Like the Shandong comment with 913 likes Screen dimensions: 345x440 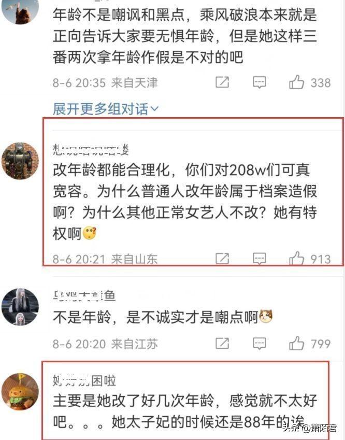pos(296,259)
